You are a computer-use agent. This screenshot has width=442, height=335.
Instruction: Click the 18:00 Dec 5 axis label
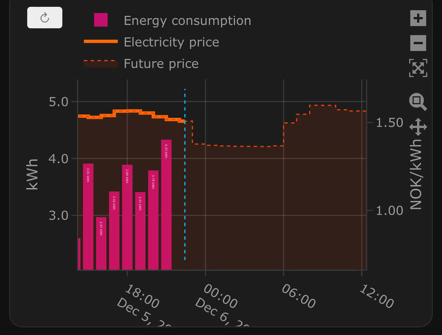coord(141,297)
